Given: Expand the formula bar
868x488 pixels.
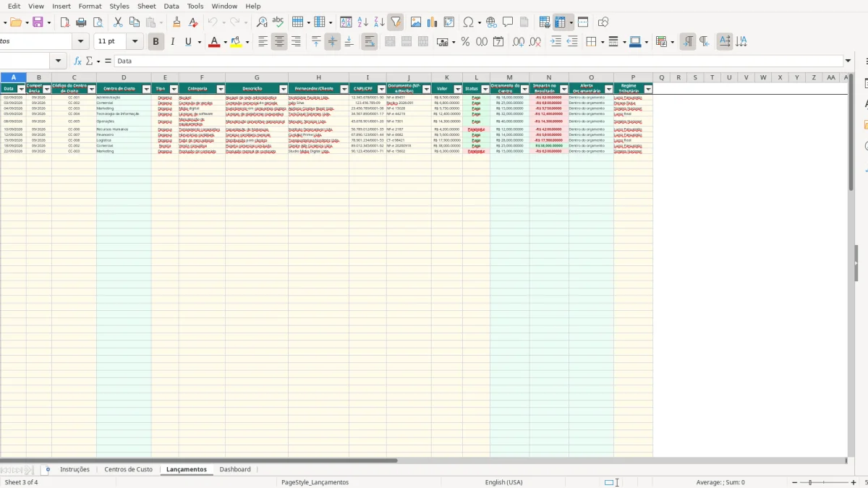Looking at the screenshot, I should click(848, 61).
